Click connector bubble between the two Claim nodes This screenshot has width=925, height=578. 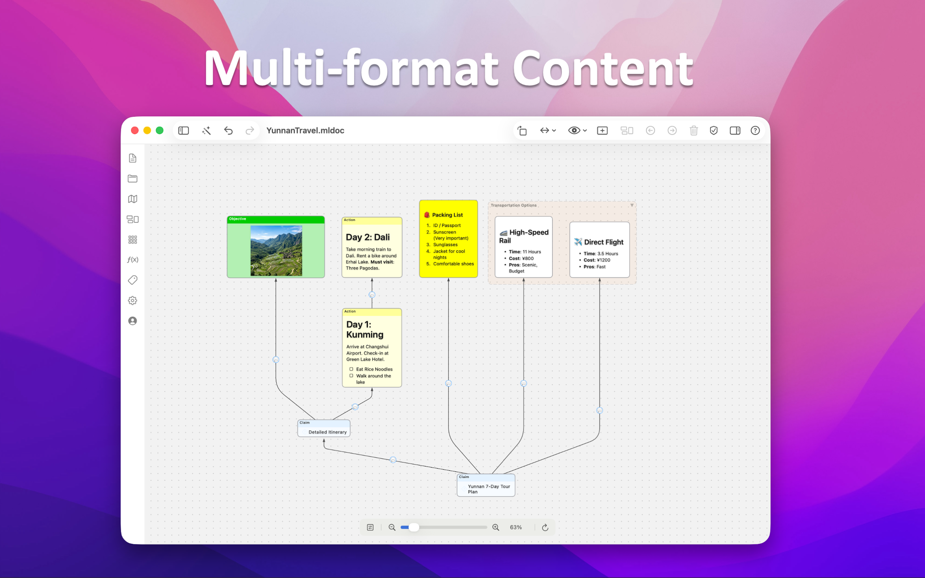tap(393, 460)
